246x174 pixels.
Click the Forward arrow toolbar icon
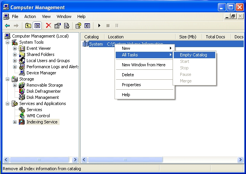(x=16, y=26)
